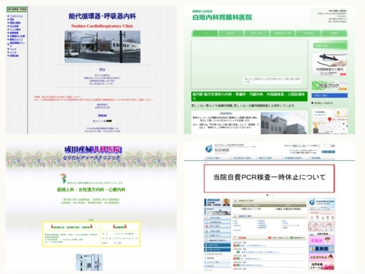Open the blue 薬剤部 banner
Viewport: 365px width, 274px height.
pos(321,249)
